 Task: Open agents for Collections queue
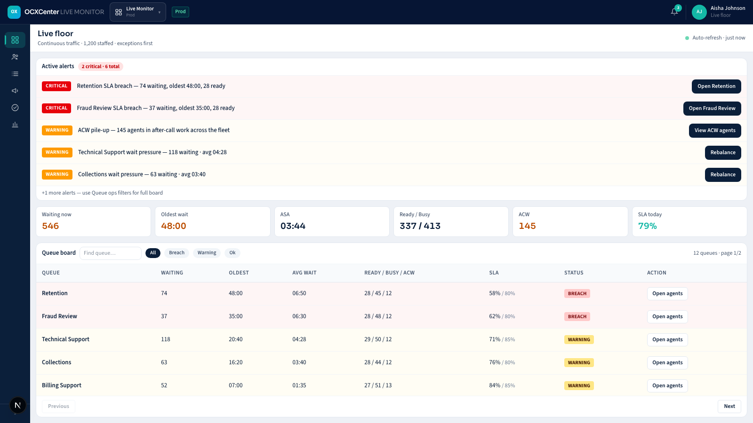tap(667, 363)
